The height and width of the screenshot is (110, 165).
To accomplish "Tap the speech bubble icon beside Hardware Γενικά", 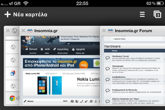I will coord(108,58).
